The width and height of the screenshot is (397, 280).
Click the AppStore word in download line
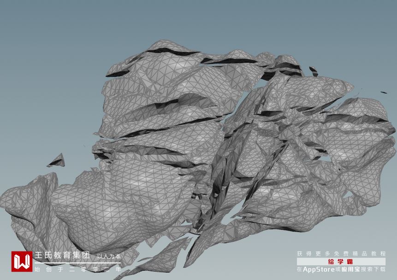pyautogui.click(x=319, y=269)
